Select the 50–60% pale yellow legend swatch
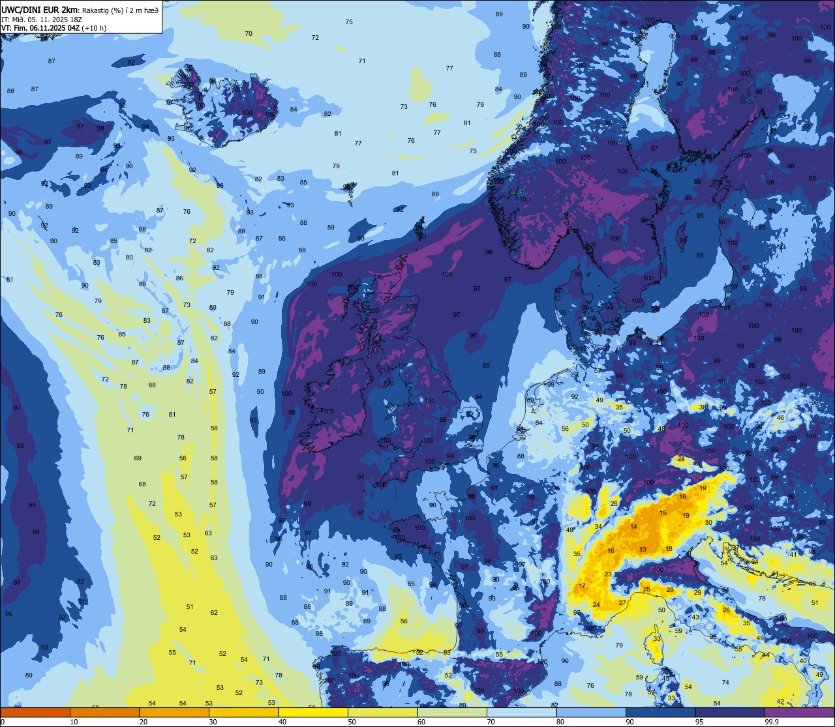Screen dimensions: 835x727 pos(382,713)
